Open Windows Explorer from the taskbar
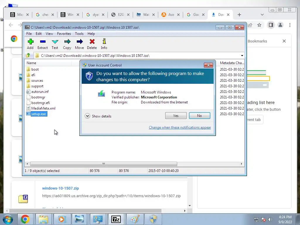The image size is (300, 225). (43, 219)
